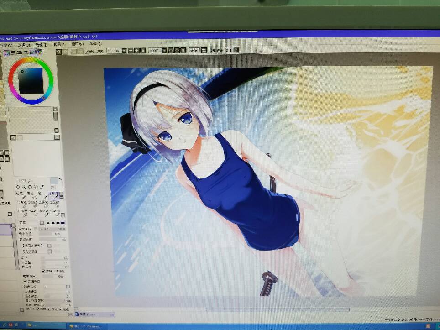This screenshot has height=330, width=440.
Task: Toggle the scratchpad panel icon
Action: (39, 52)
